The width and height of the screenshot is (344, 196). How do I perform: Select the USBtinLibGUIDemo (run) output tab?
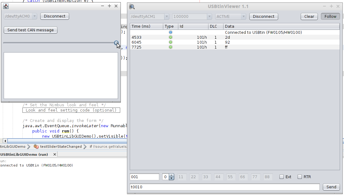coord(24,154)
